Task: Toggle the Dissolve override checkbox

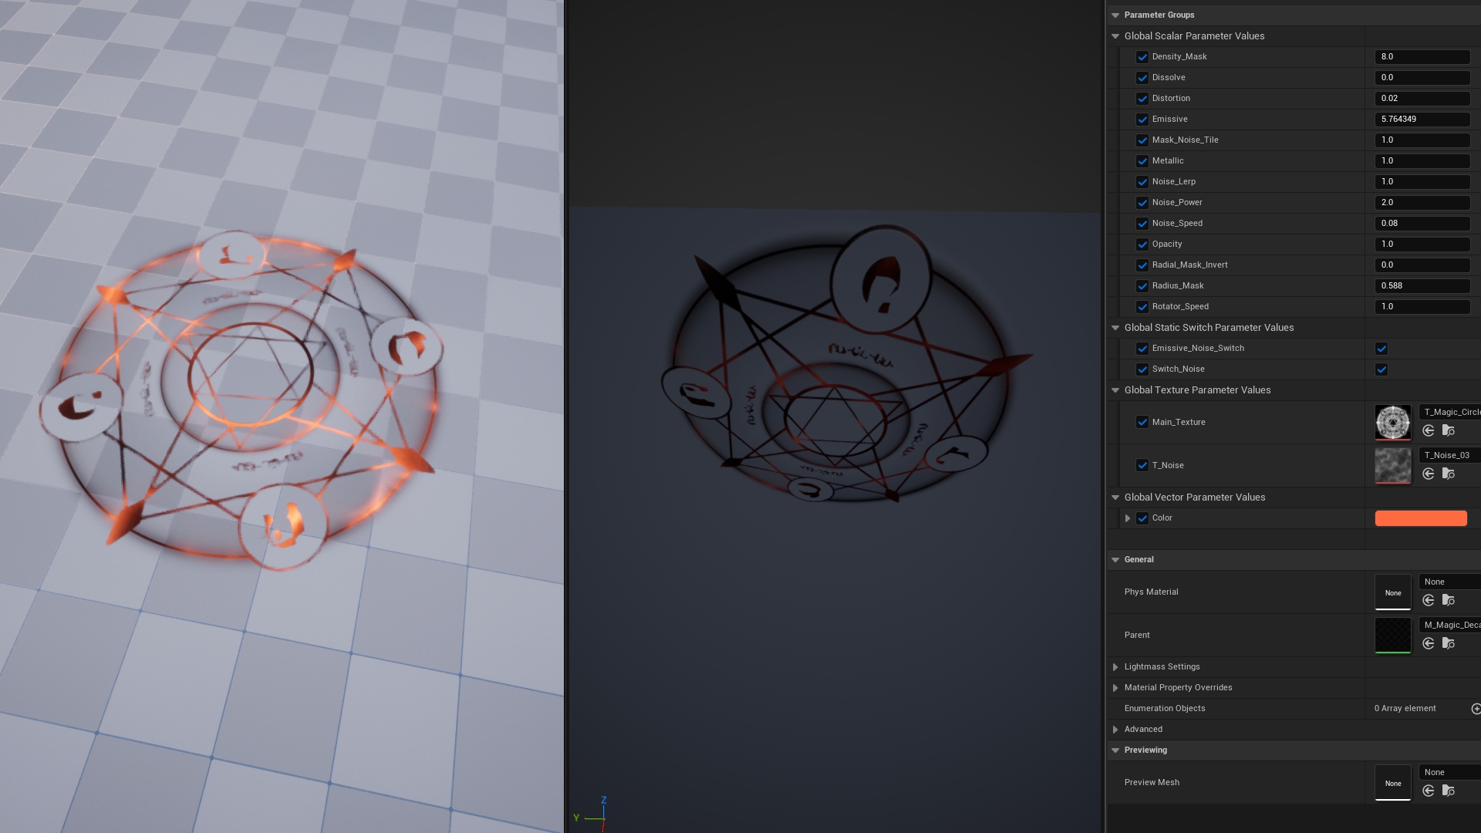Action: click(1142, 78)
